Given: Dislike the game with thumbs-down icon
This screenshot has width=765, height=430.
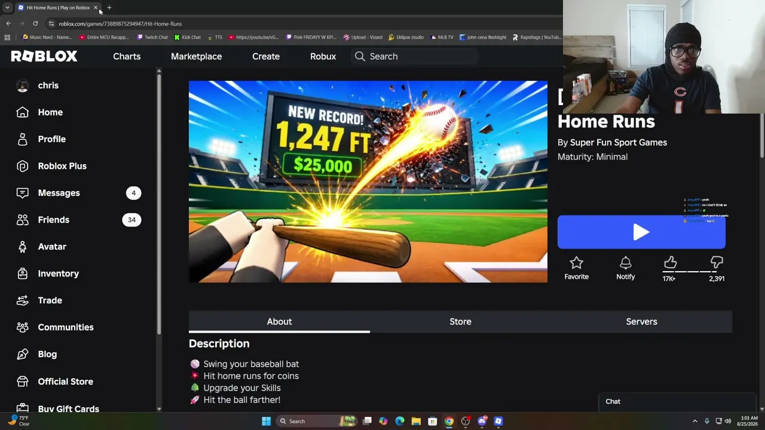Looking at the screenshot, I should point(717,262).
